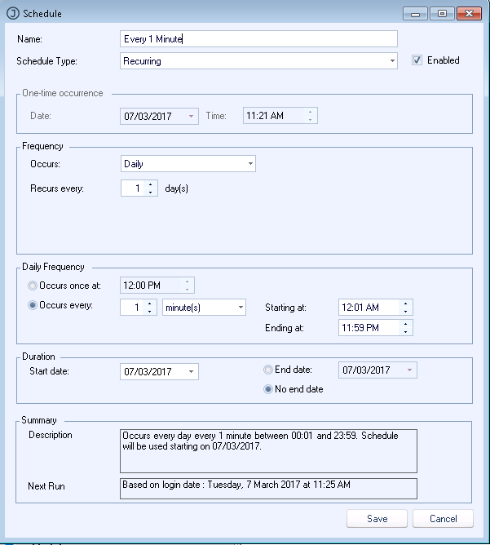The height and width of the screenshot is (545, 490).
Task: Open the Start date picker
Action: (x=192, y=372)
